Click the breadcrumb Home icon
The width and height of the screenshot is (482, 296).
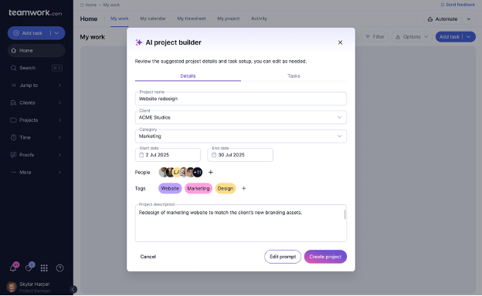point(82,5)
